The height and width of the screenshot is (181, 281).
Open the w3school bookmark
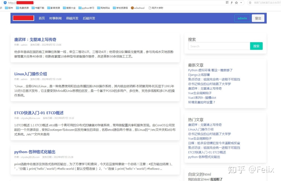click(x=138, y=8)
